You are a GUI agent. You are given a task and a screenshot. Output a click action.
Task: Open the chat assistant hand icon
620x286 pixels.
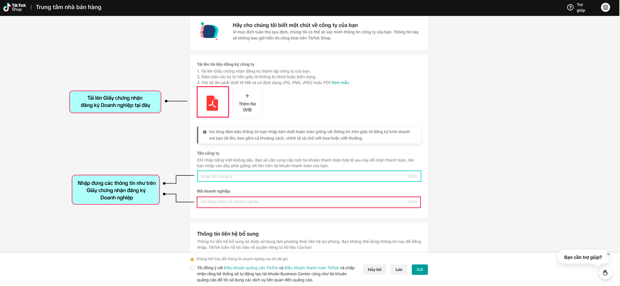tap(605, 272)
